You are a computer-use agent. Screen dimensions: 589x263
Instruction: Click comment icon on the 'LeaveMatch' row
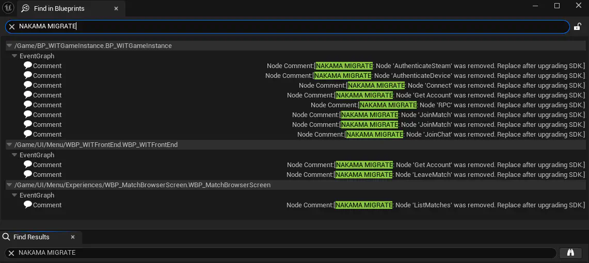click(x=28, y=174)
